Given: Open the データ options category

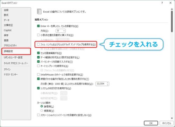Looking at the screenshot, I should point(7,20).
